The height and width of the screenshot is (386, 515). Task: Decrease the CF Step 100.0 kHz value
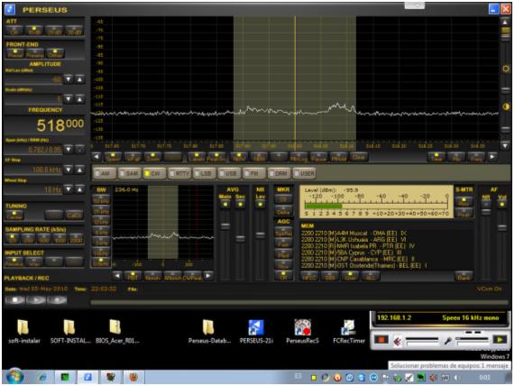point(69,170)
